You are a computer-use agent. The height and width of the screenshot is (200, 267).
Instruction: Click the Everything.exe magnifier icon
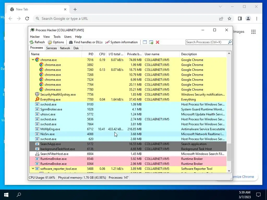(37, 99)
